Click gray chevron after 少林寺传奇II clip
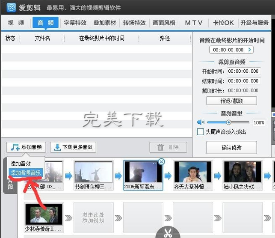 click(68, 218)
